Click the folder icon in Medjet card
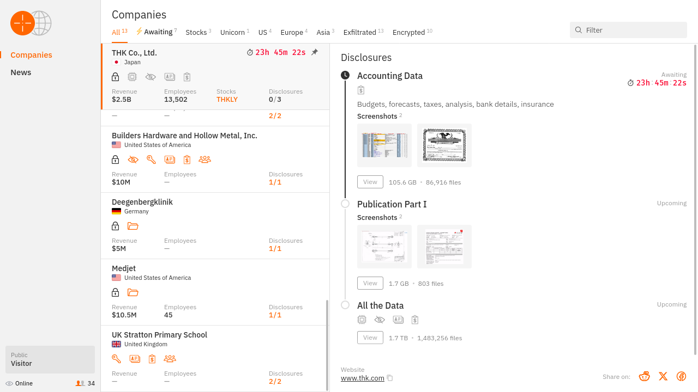Screen dimensions: 698x392 pyautogui.click(x=133, y=292)
